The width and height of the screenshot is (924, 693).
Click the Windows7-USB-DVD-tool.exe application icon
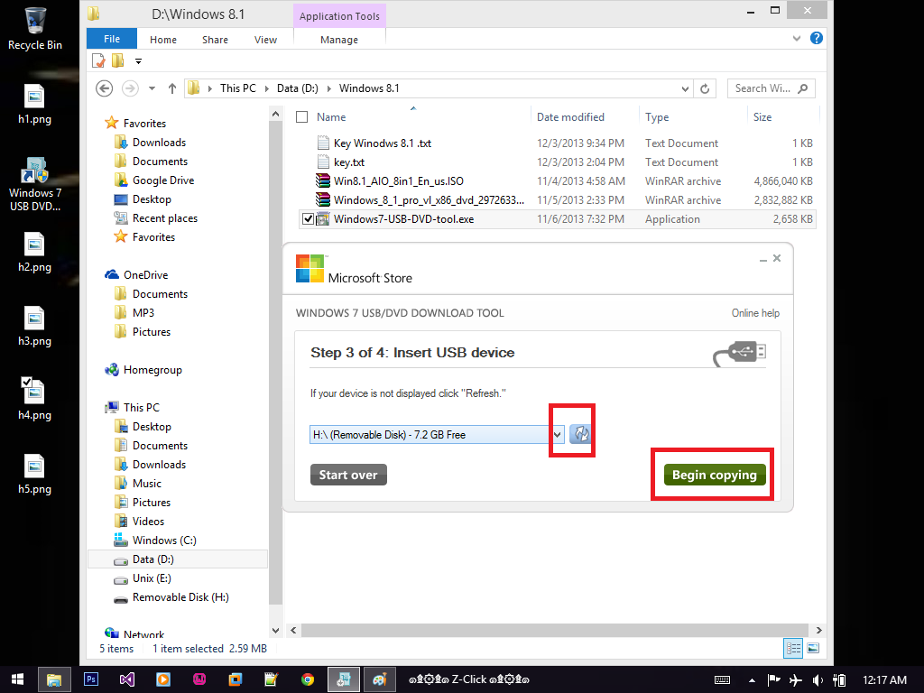tap(323, 219)
